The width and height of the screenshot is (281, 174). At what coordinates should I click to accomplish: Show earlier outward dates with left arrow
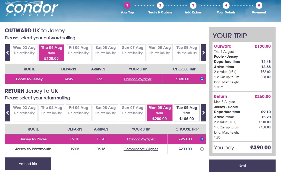7,53
